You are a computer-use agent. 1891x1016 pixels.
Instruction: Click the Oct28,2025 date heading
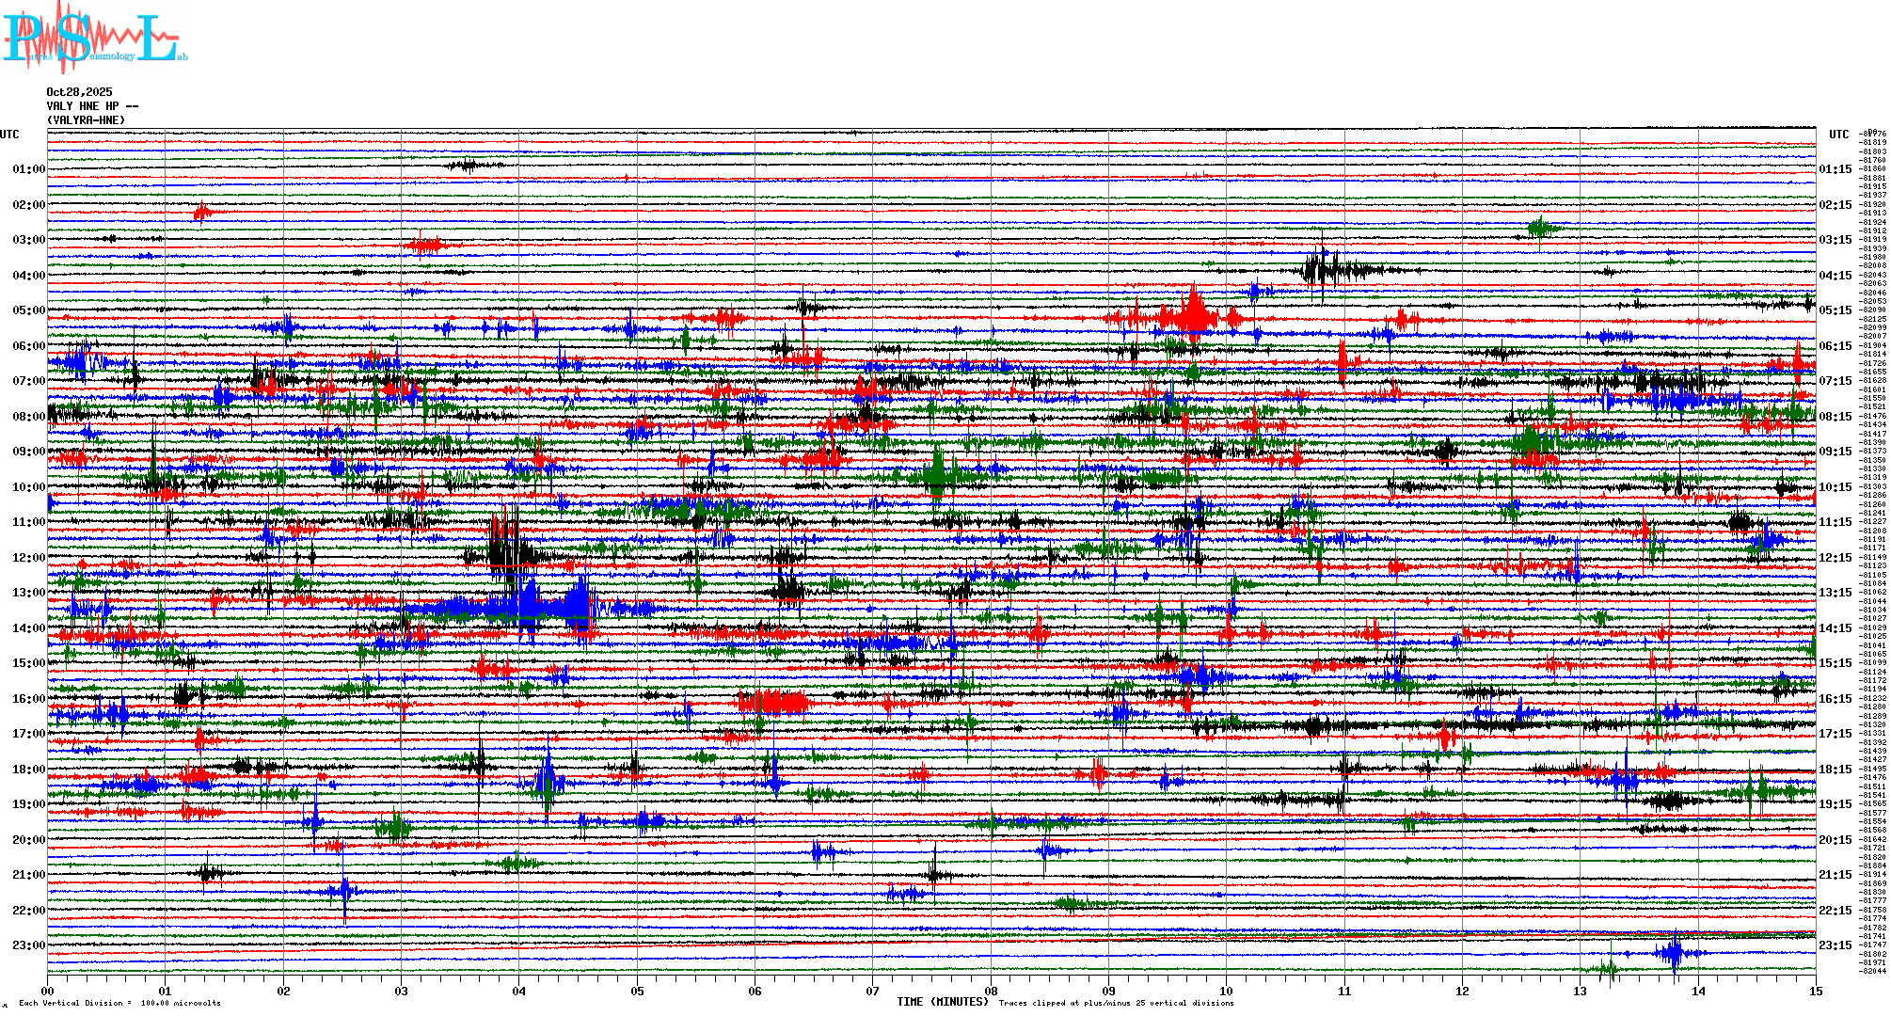(79, 92)
